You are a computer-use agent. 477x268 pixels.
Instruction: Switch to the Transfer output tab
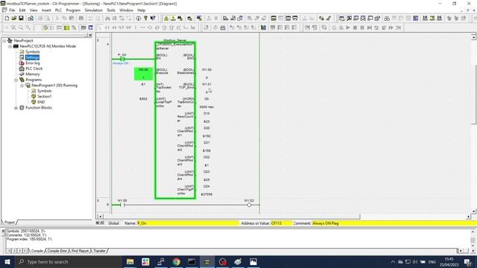99,251
